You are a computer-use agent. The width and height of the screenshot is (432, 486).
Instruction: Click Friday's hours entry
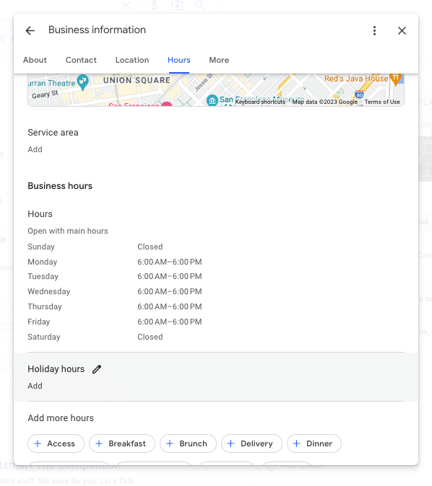pos(170,322)
